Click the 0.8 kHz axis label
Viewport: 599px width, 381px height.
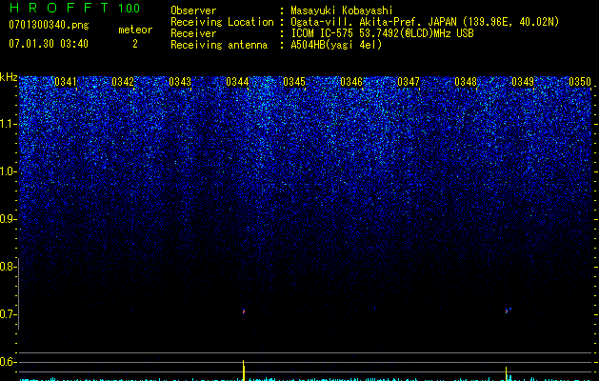tap(8, 267)
